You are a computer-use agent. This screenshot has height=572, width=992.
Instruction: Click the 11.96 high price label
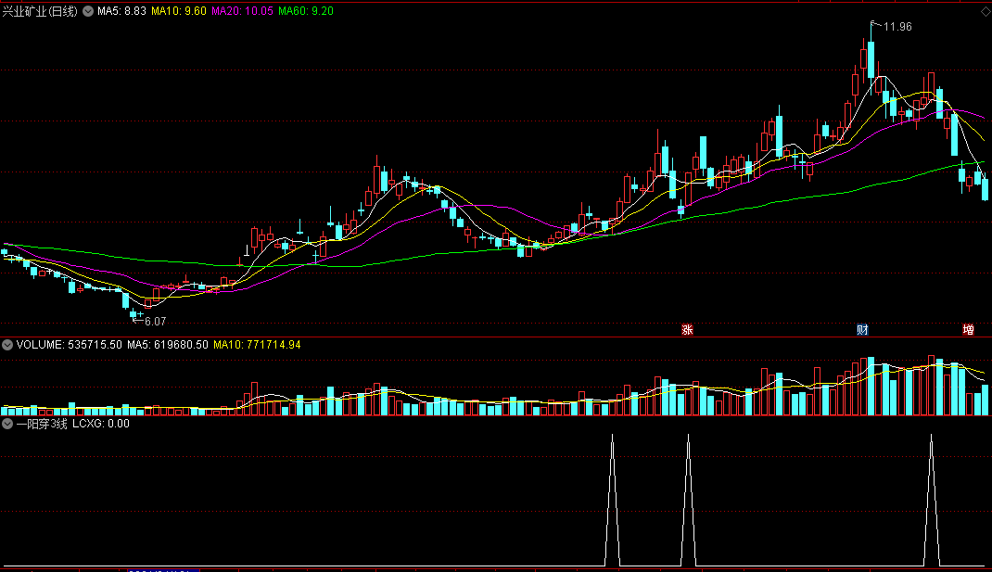coord(897,27)
